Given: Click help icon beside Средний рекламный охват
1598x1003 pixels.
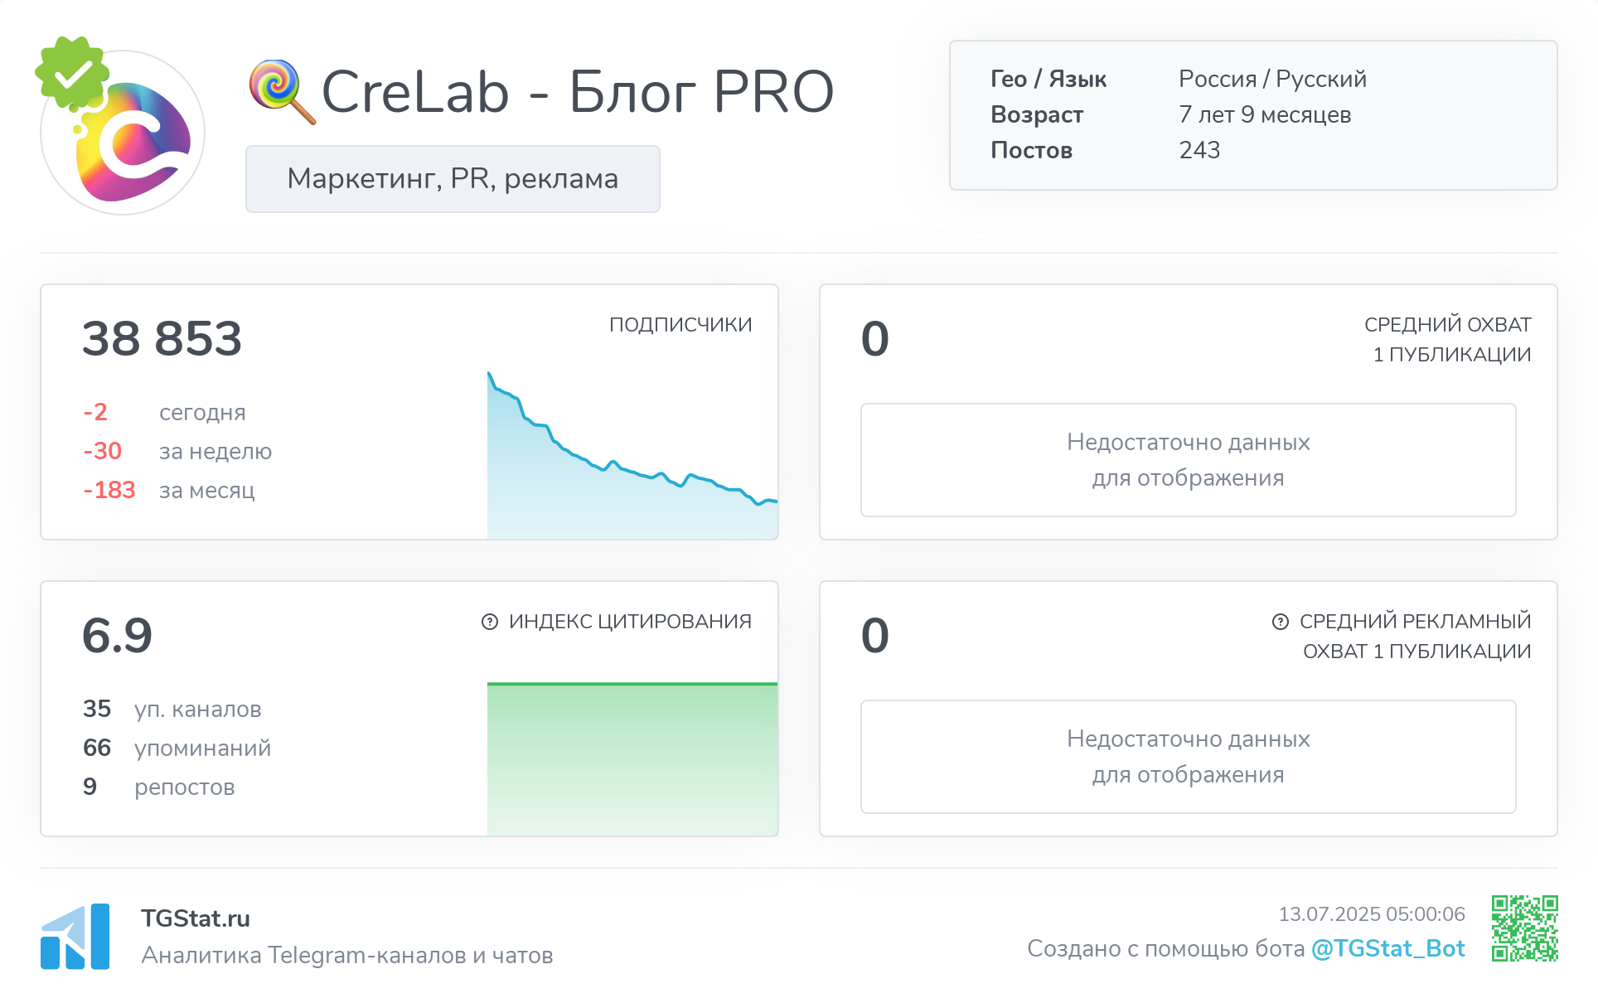Looking at the screenshot, I should (x=1281, y=622).
